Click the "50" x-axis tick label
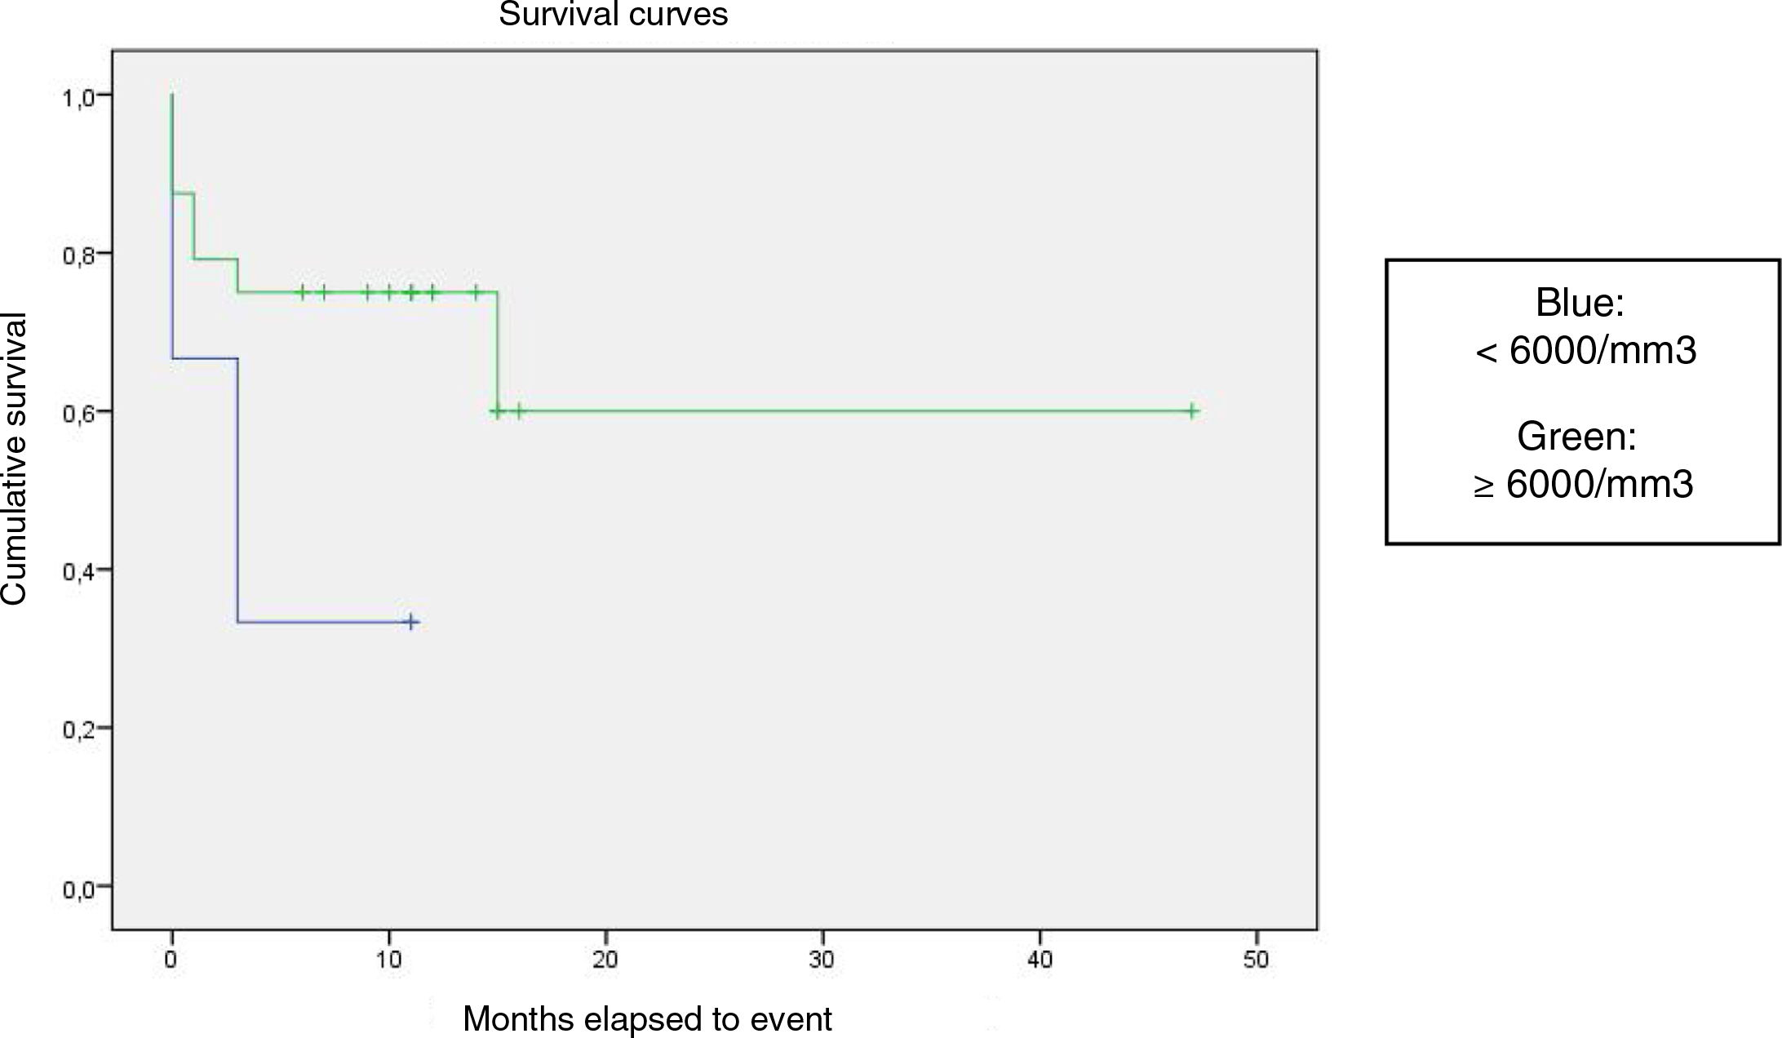The height and width of the screenshot is (1038, 1782). click(x=1257, y=960)
